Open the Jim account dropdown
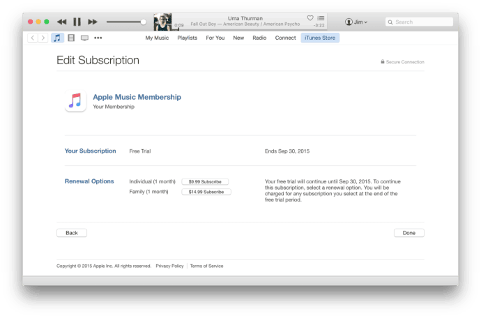Image resolution: width=481 pixels, height=318 pixels. click(x=356, y=22)
